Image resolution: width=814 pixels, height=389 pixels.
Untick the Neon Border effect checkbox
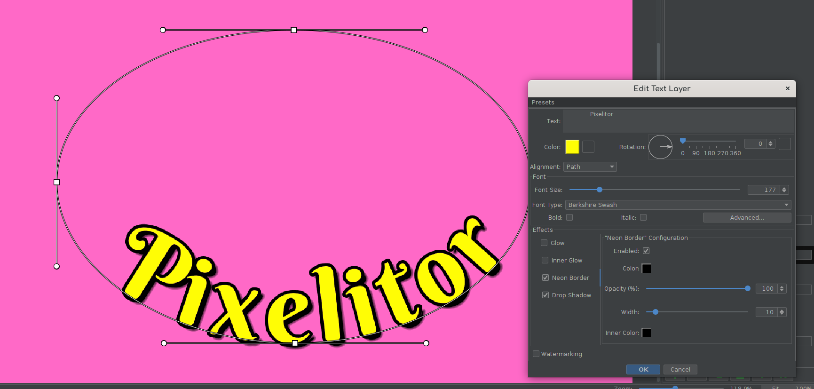545,278
